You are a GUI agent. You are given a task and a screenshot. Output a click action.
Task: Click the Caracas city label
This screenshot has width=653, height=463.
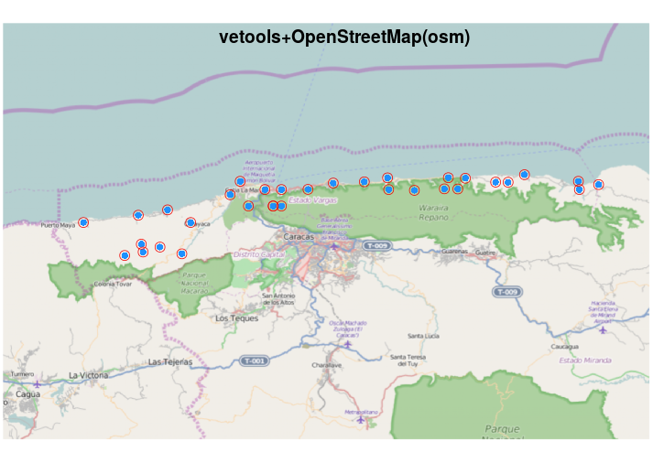tap(299, 236)
